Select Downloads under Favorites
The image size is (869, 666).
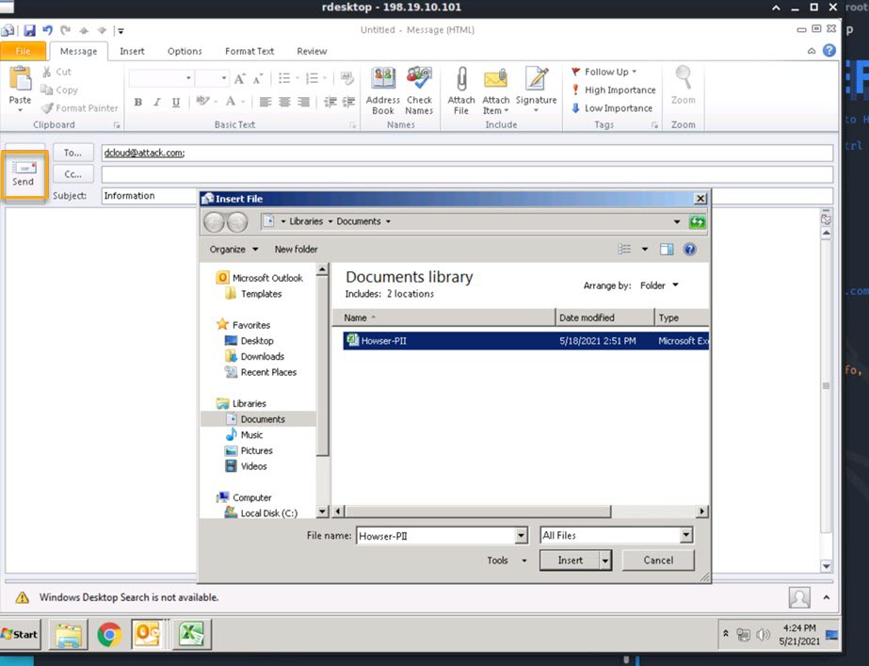pyautogui.click(x=255, y=356)
